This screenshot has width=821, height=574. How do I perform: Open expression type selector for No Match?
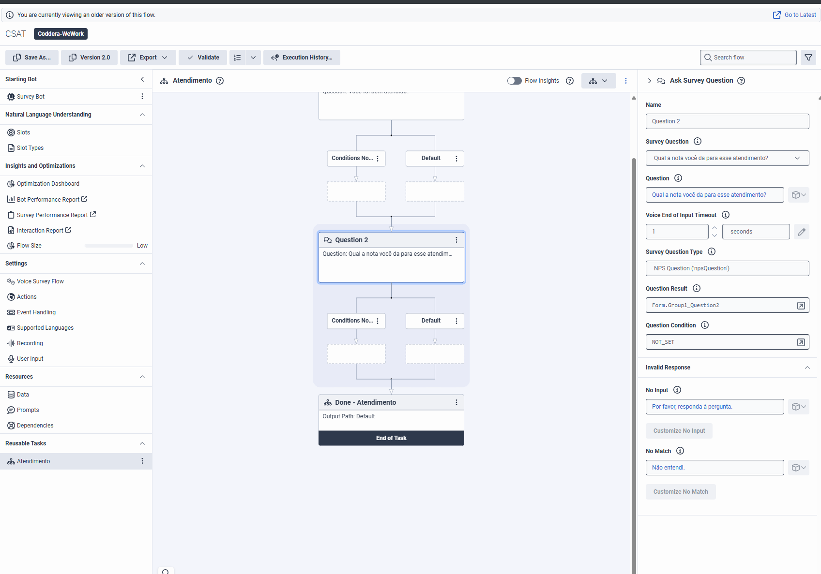click(x=799, y=468)
